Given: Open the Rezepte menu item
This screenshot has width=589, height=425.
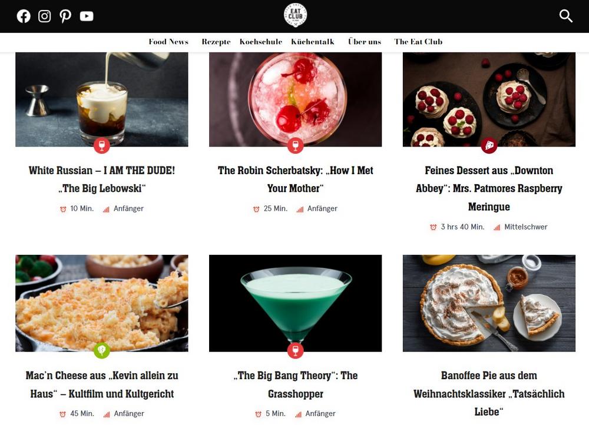Looking at the screenshot, I should click(x=216, y=42).
